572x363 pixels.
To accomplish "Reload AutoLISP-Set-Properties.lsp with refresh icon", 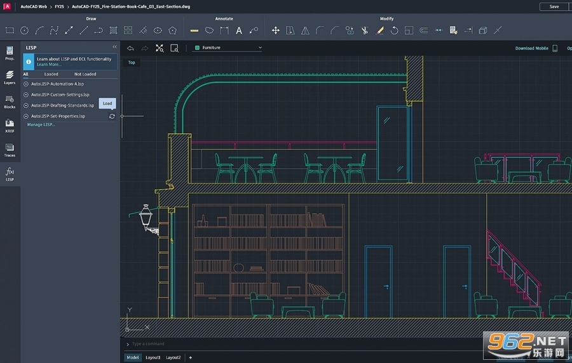I will tap(112, 116).
